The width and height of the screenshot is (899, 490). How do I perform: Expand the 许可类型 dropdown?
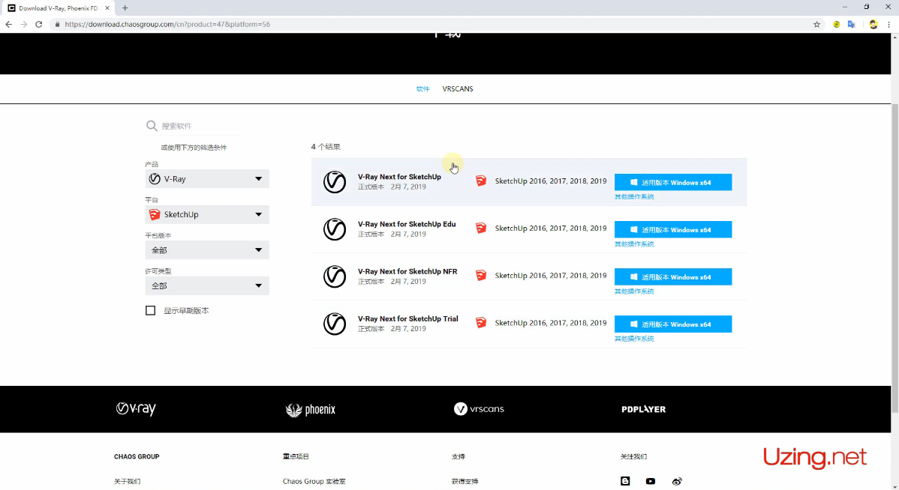coord(207,285)
